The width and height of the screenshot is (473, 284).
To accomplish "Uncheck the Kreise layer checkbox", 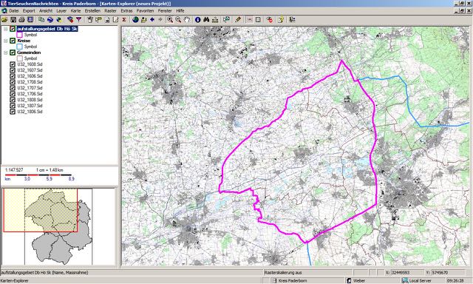I will coord(13,41).
